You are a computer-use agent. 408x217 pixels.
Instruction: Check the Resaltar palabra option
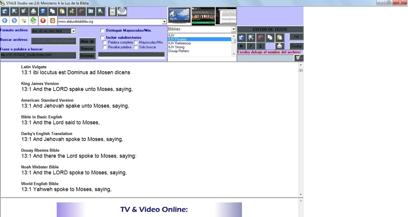(105, 47)
